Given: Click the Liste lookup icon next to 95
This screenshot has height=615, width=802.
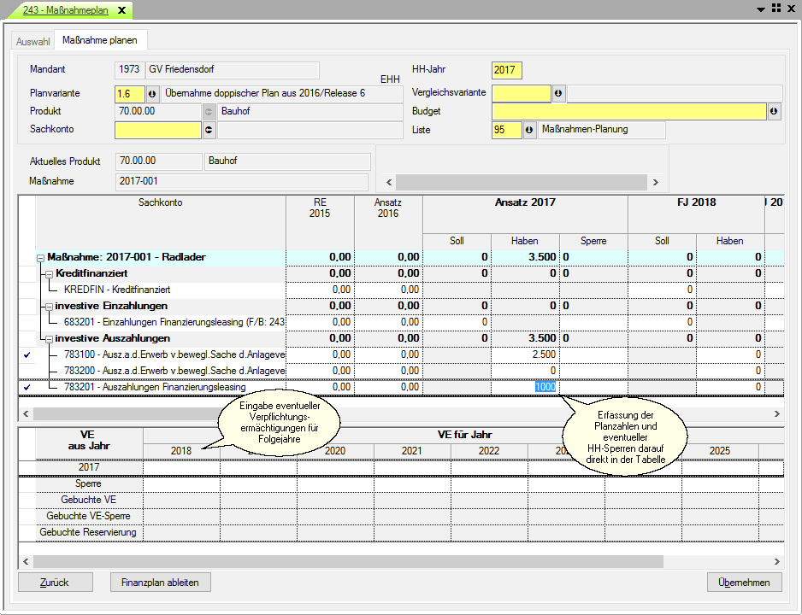Looking at the screenshot, I should [x=529, y=130].
